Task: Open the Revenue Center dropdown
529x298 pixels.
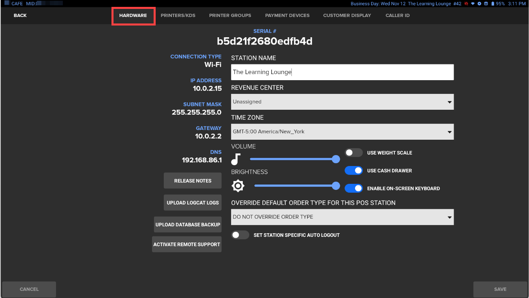Action: (x=342, y=102)
